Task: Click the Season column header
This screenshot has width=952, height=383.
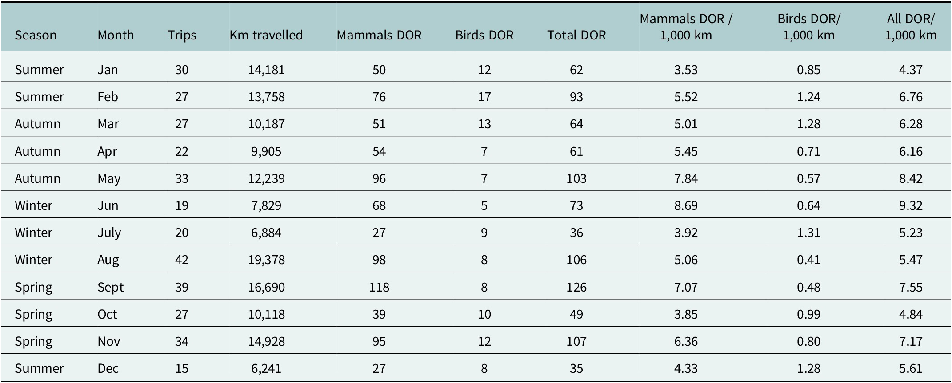Action: tap(36, 35)
